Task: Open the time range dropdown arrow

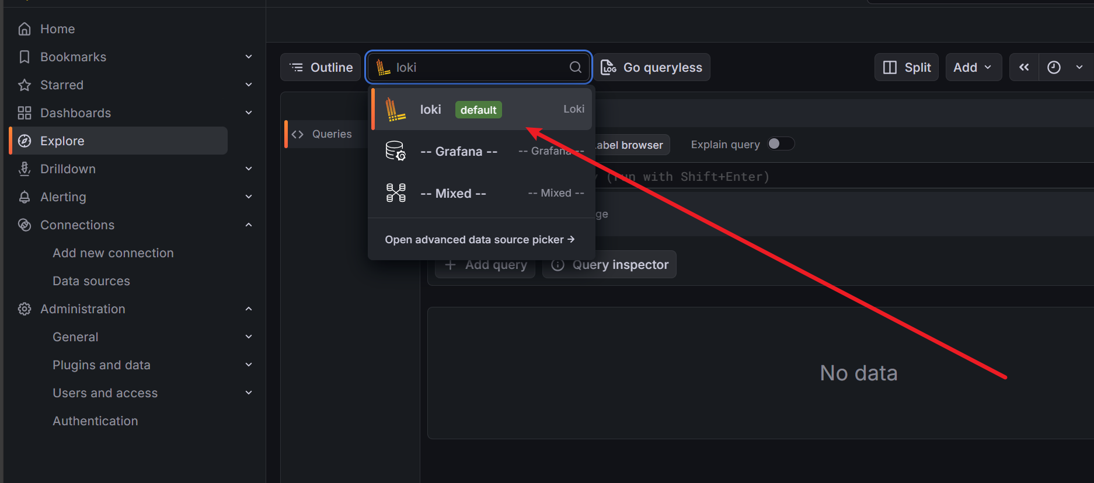Action: pyautogui.click(x=1079, y=67)
